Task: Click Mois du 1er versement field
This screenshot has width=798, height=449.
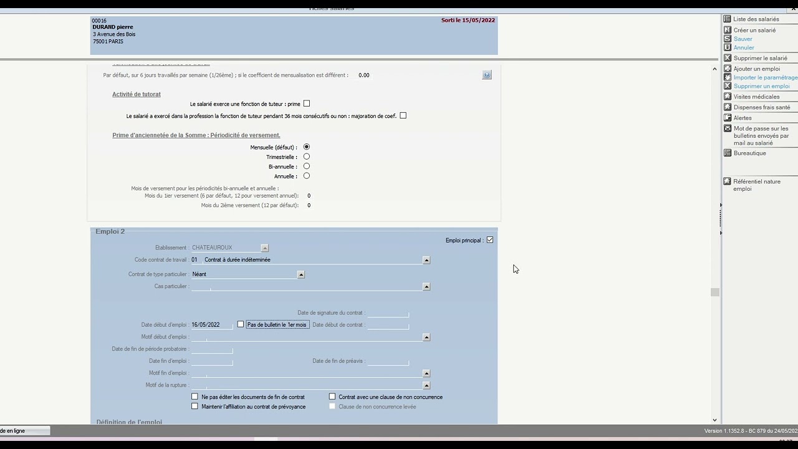Action: (308, 196)
